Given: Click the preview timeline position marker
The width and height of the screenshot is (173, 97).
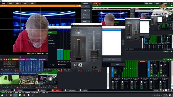Looking at the screenshot, I should click(20, 57).
